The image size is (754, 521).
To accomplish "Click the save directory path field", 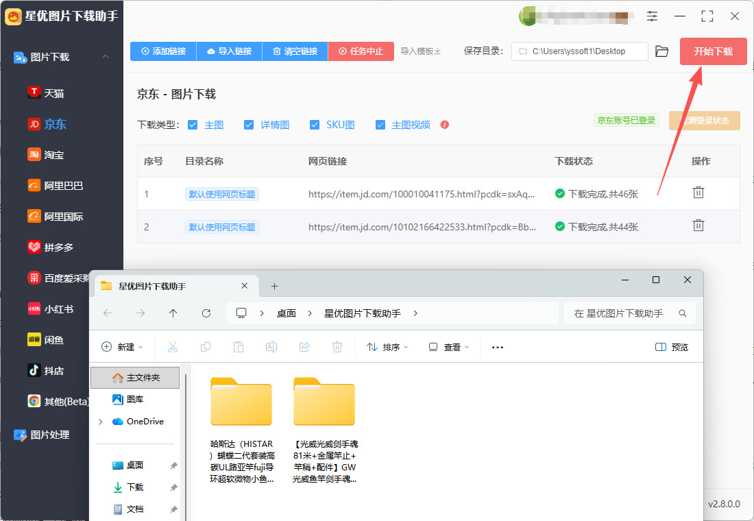I will (x=579, y=51).
